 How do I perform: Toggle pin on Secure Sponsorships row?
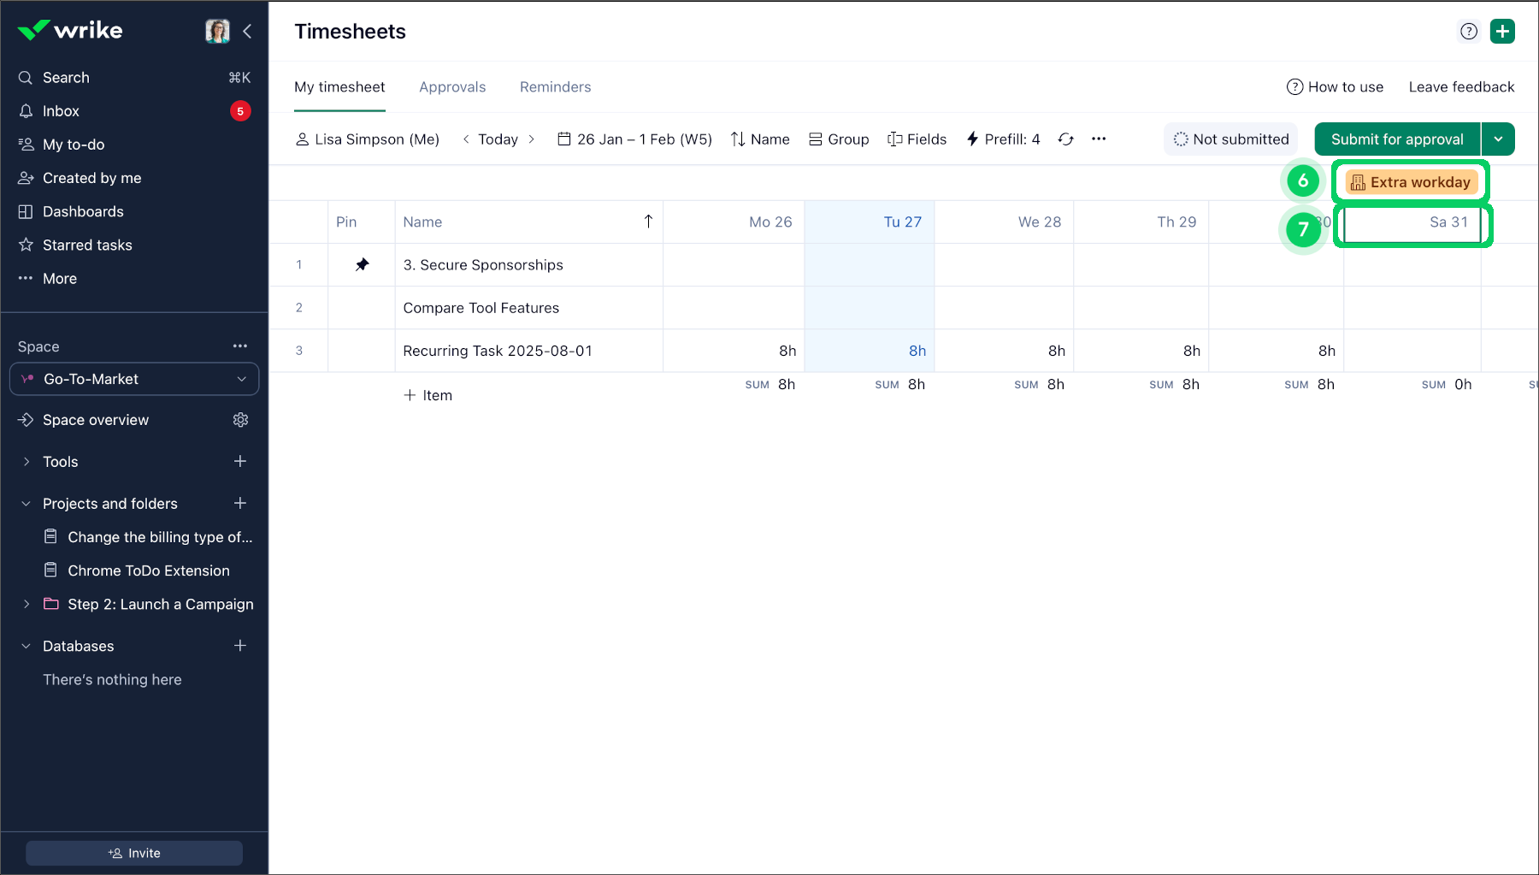coord(363,265)
